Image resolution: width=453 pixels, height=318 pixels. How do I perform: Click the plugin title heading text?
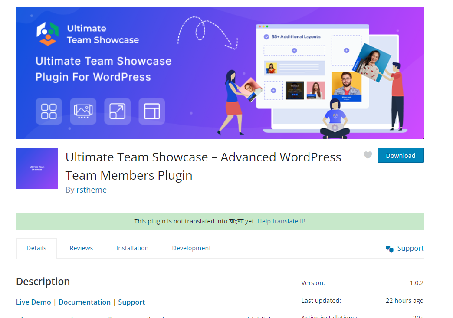click(x=203, y=166)
